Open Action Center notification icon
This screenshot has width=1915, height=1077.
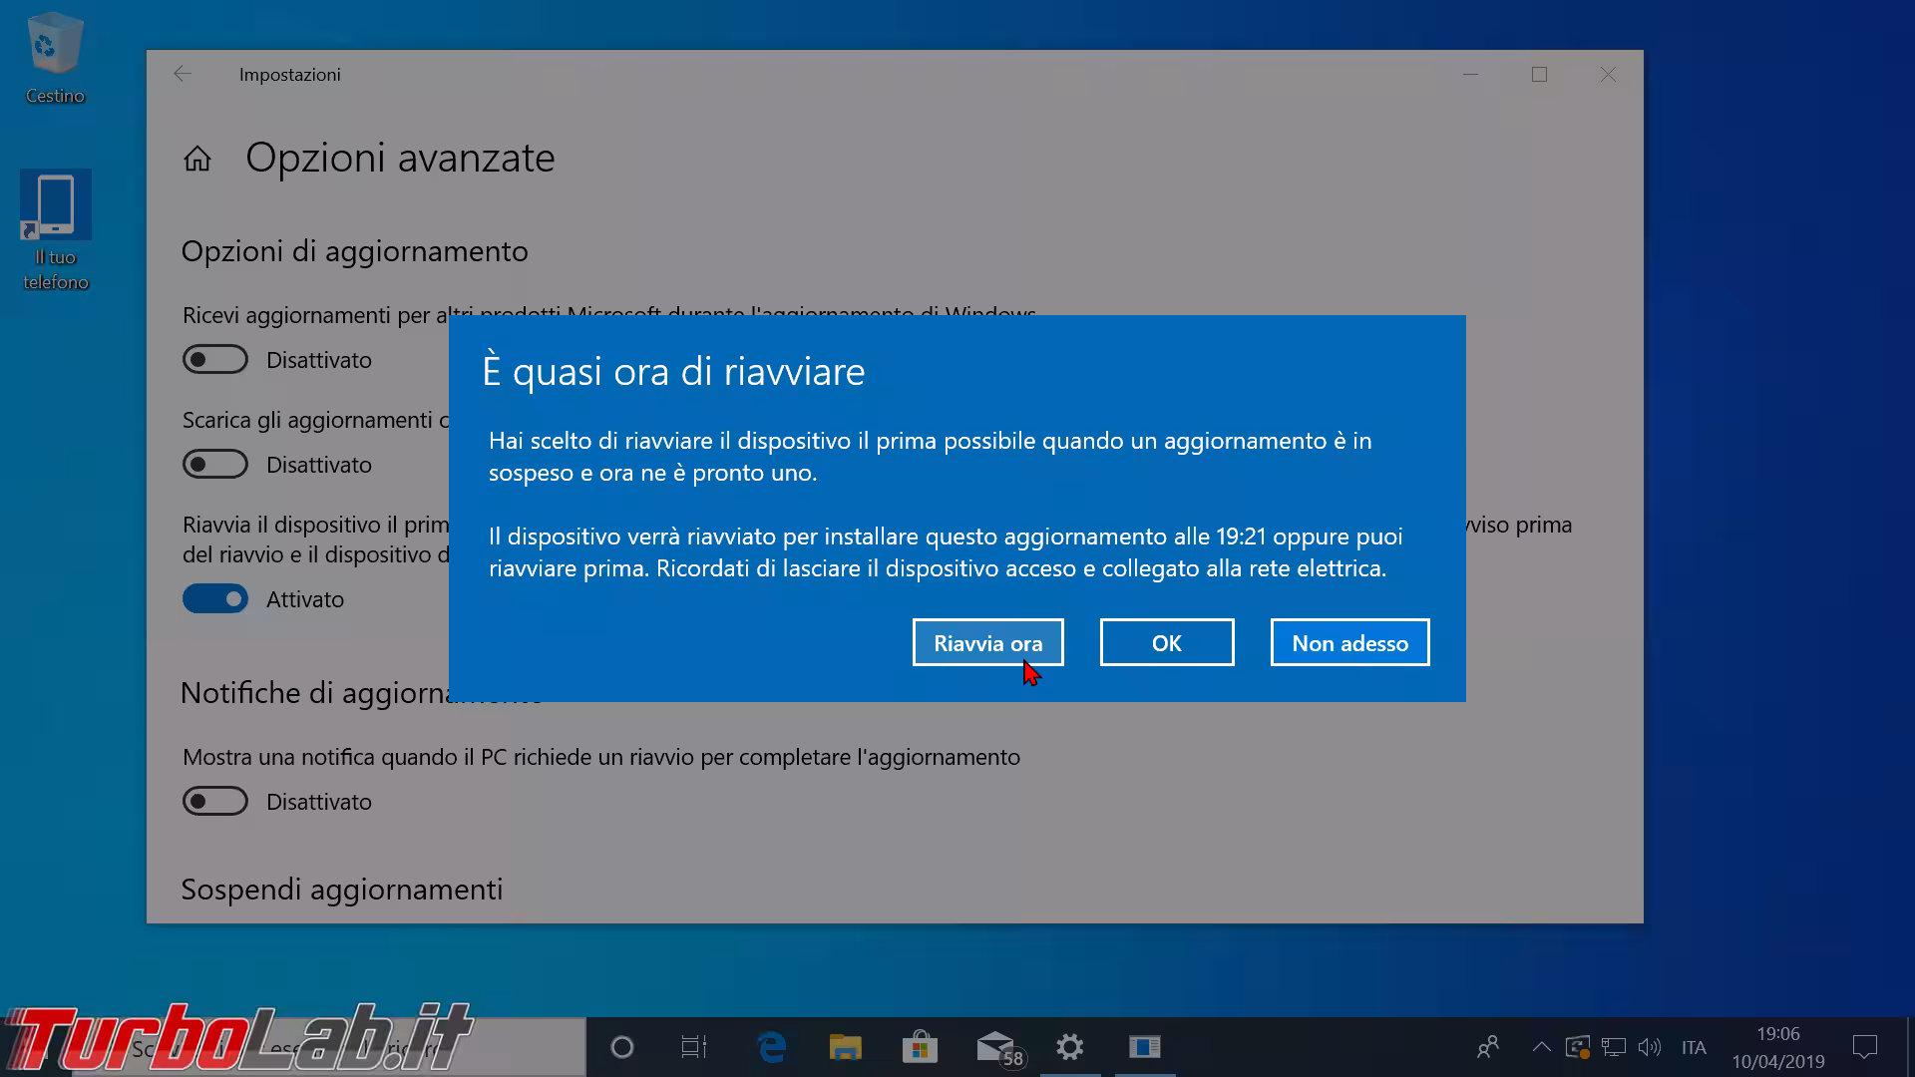click(1864, 1047)
